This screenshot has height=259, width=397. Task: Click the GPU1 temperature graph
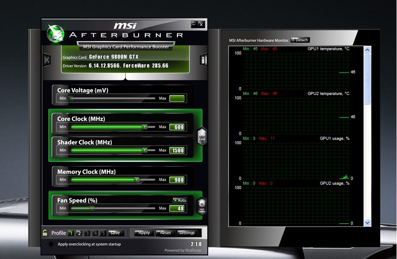click(296, 70)
